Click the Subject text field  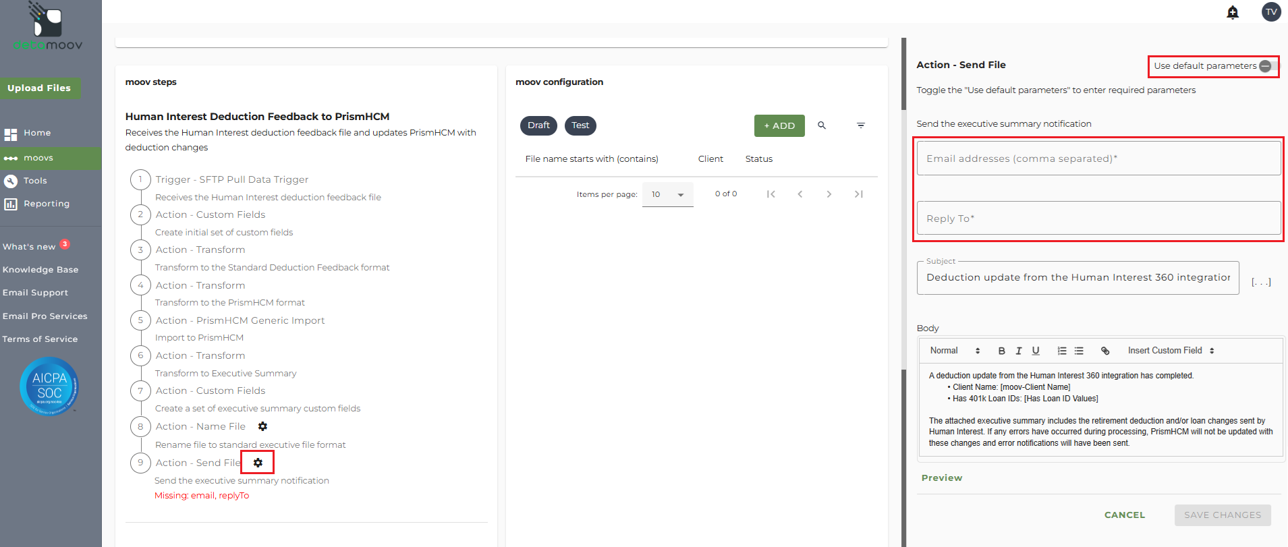(x=1077, y=278)
